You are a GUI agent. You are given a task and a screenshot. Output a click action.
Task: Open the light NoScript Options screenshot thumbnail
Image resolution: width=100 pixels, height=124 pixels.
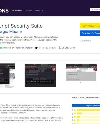[82, 75]
